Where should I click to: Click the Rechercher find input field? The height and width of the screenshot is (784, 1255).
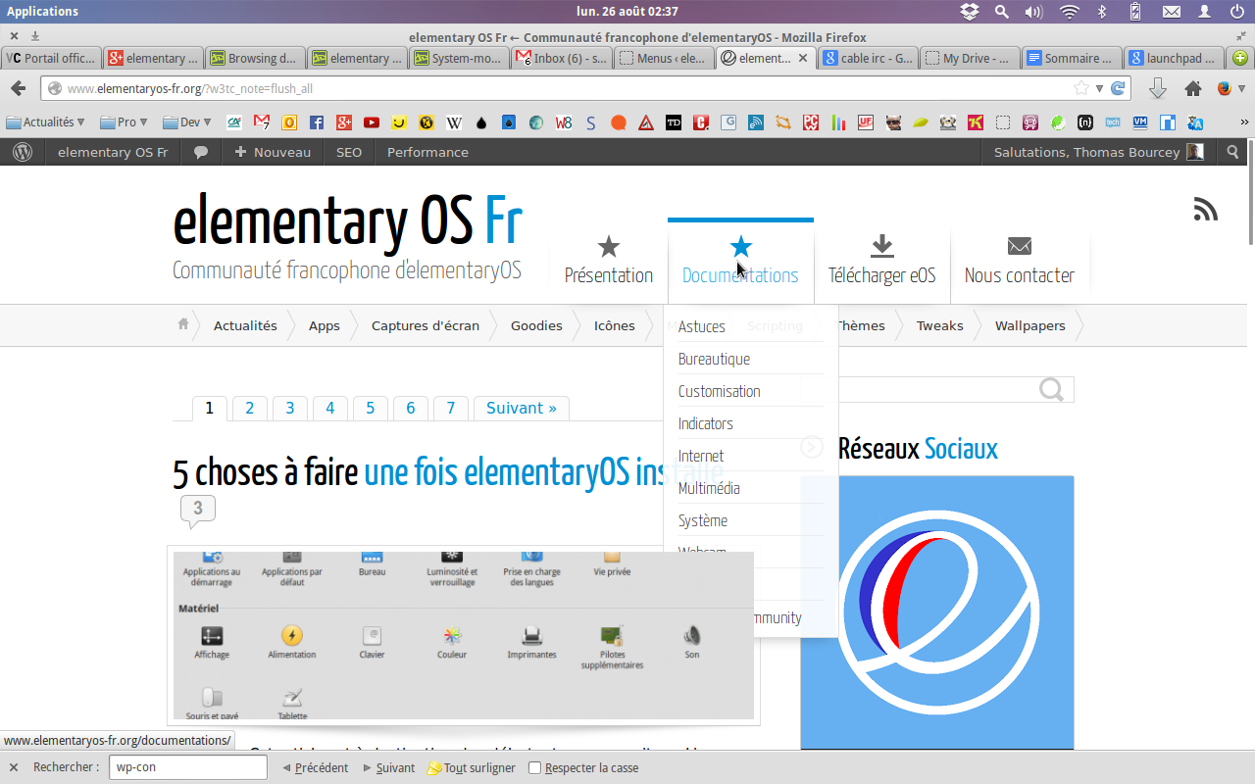coord(187,767)
